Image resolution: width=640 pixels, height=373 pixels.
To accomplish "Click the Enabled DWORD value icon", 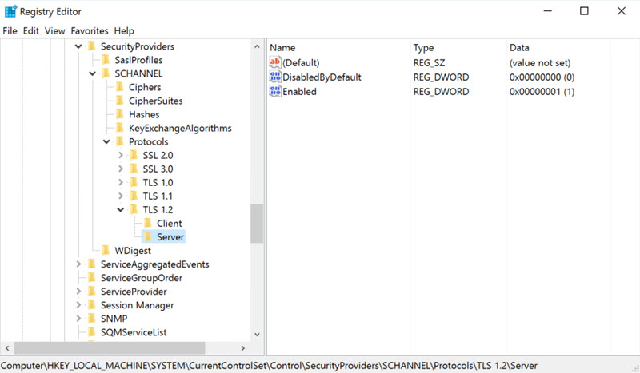I will tap(275, 91).
